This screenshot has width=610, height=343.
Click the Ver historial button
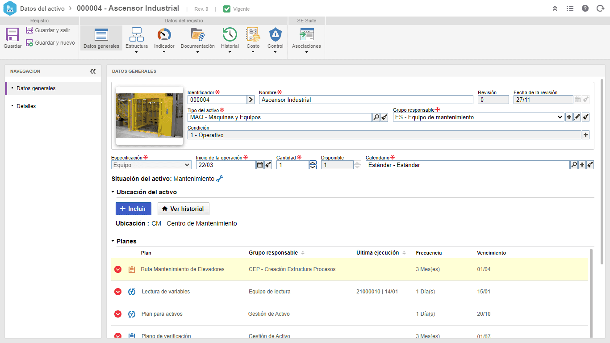[184, 209]
